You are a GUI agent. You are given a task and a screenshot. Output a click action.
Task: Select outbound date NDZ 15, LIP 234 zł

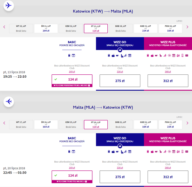(145, 28)
